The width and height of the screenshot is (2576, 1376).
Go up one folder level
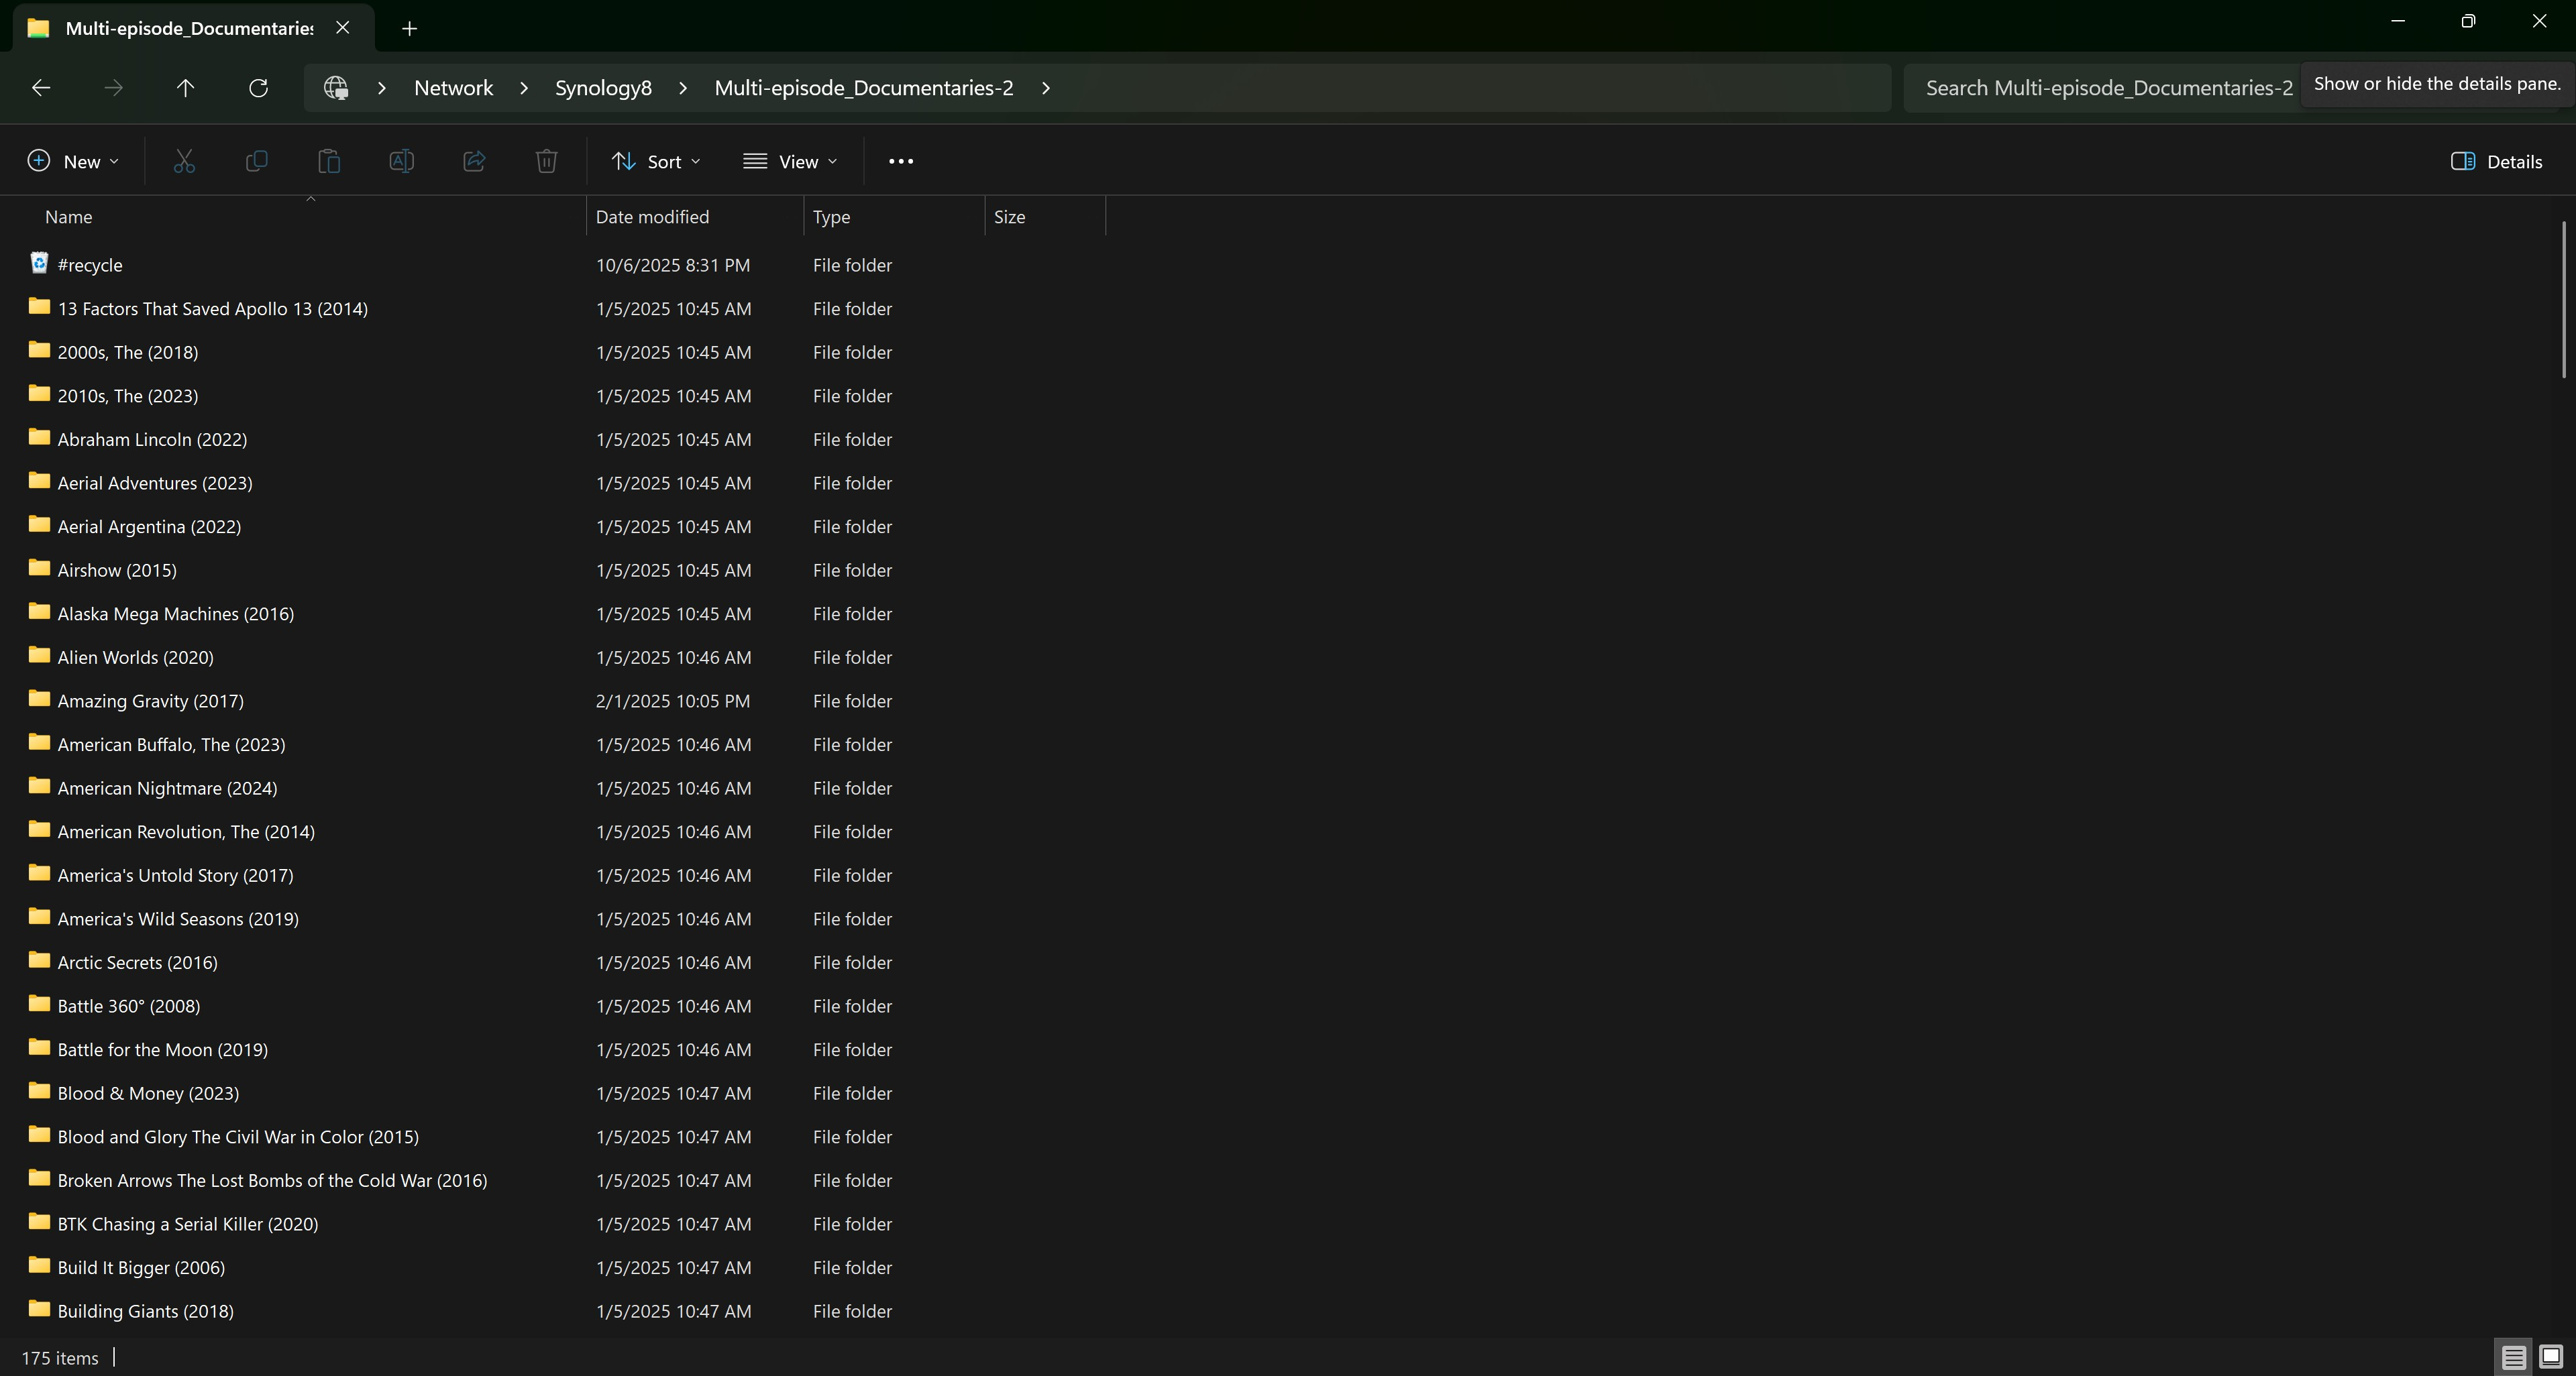185,88
